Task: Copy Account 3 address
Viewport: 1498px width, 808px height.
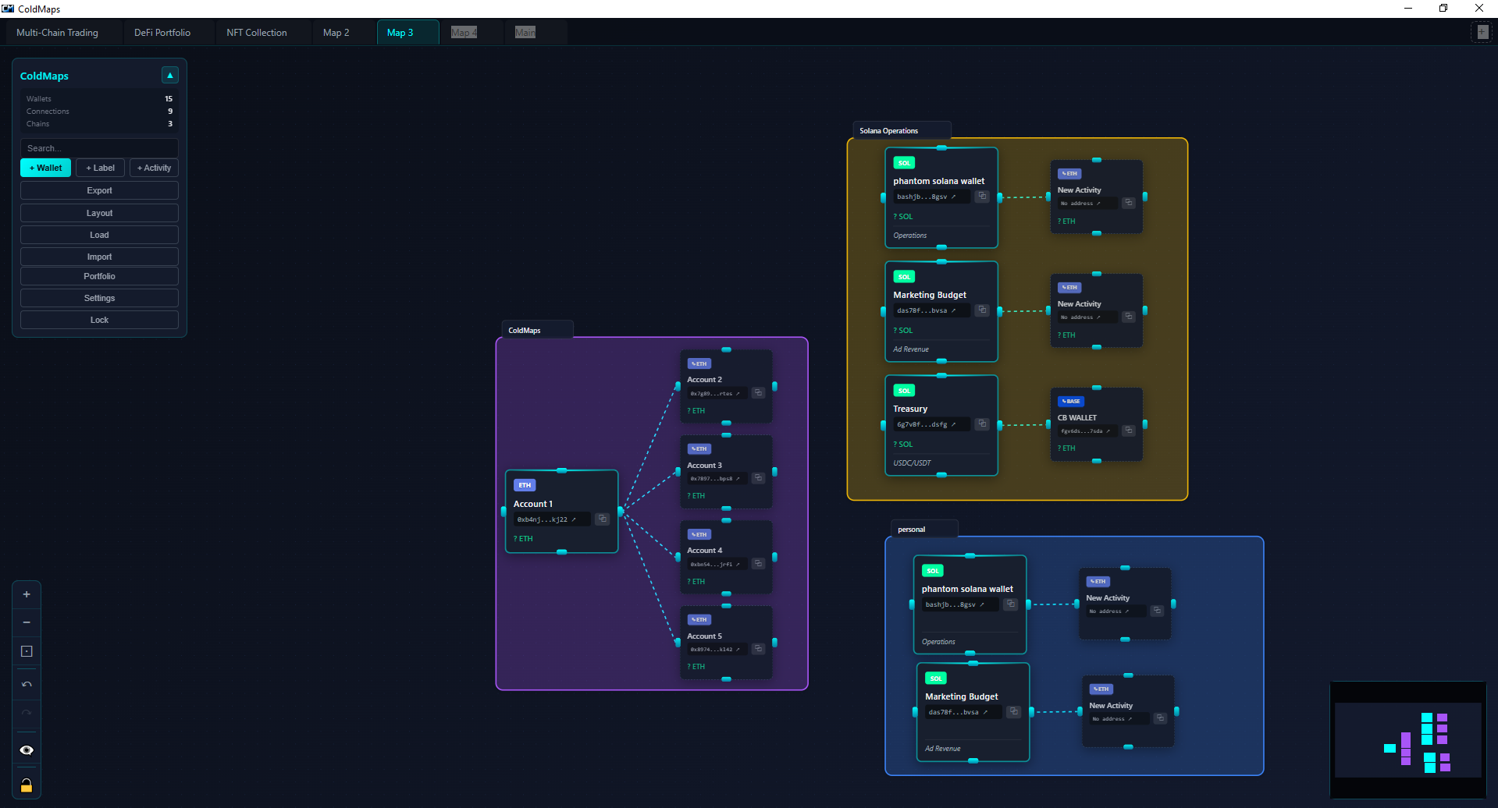Action: pyautogui.click(x=758, y=478)
